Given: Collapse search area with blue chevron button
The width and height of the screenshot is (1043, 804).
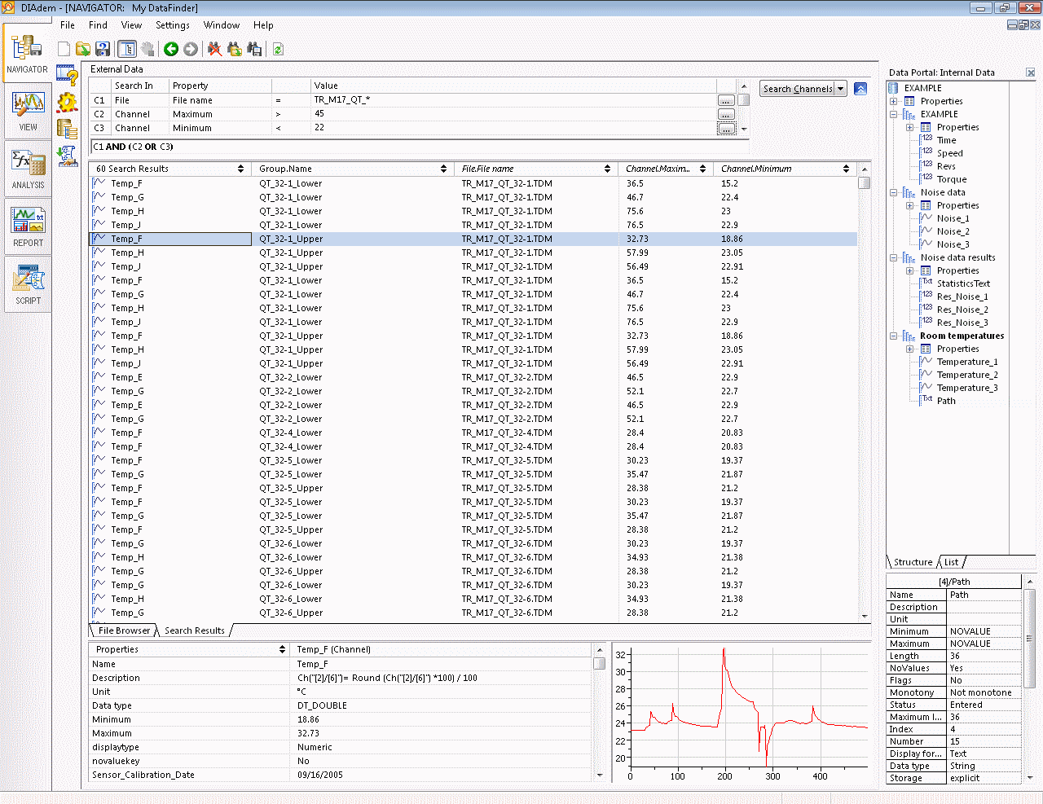Looking at the screenshot, I should 860,89.
